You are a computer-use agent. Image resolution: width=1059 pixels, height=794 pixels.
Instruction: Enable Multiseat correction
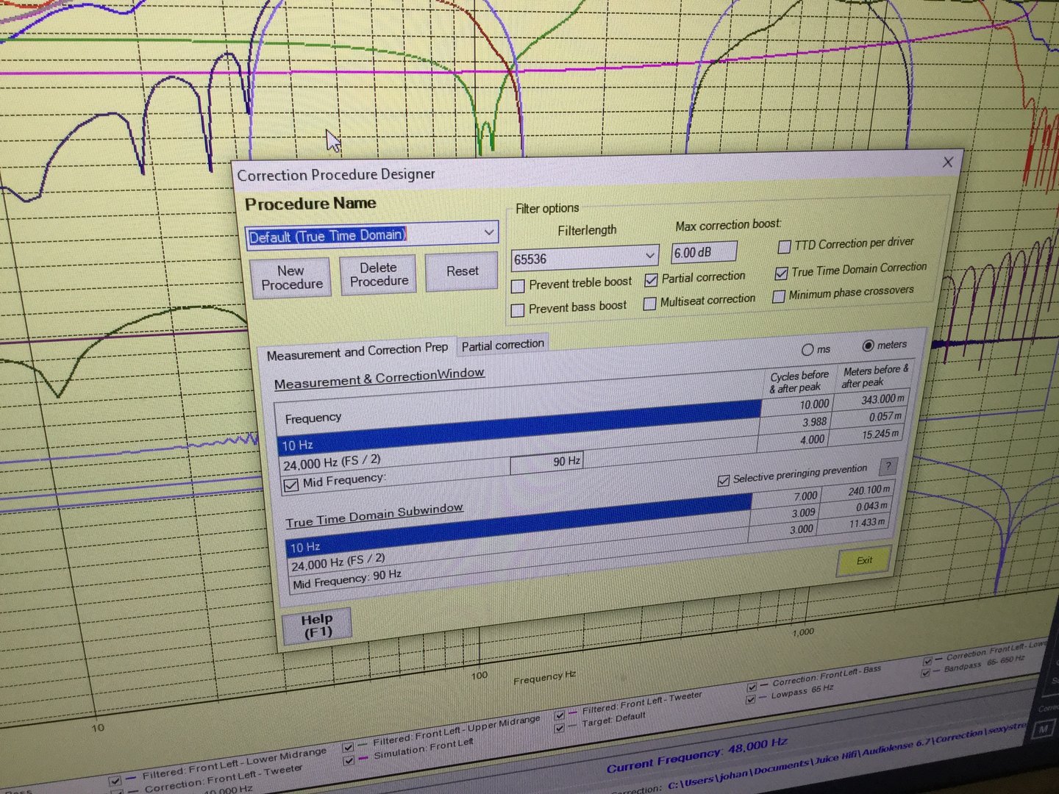(650, 304)
